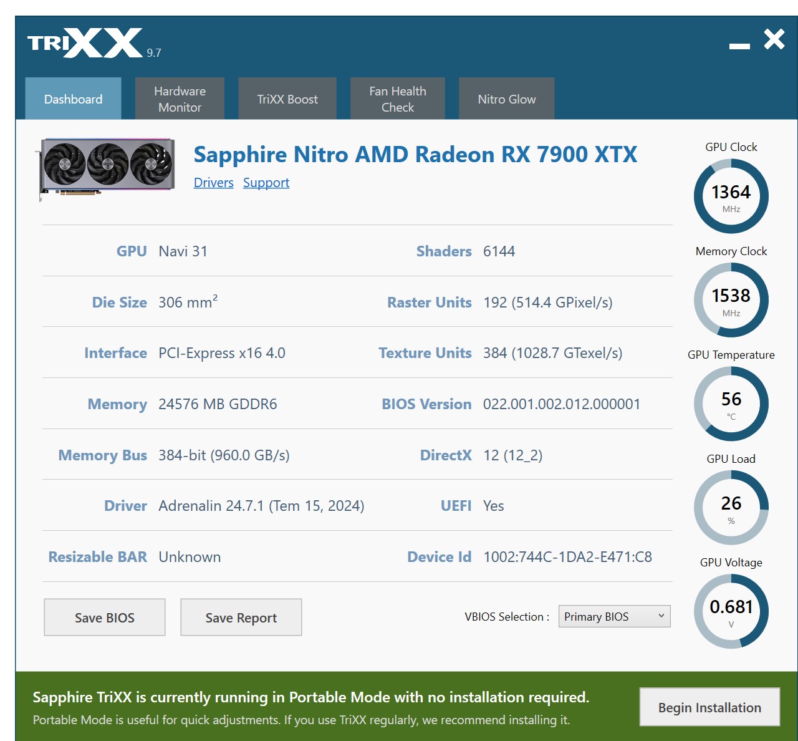Click the BIOS Version label
This screenshot has width=798, height=741.
coord(426,404)
